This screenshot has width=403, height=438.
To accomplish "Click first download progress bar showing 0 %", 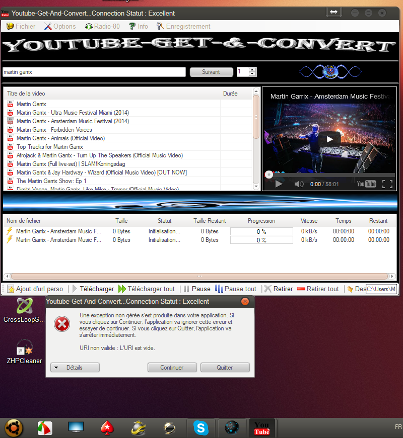I will coord(261,231).
